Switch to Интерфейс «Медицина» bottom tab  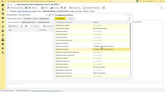[x=22, y=90]
